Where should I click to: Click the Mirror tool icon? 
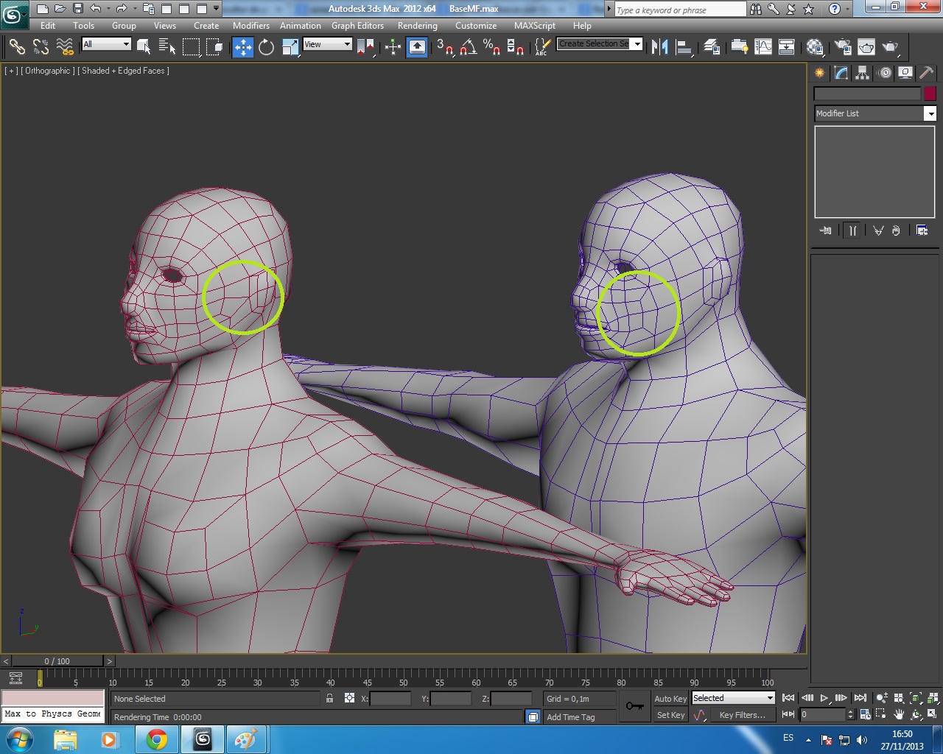[x=660, y=47]
